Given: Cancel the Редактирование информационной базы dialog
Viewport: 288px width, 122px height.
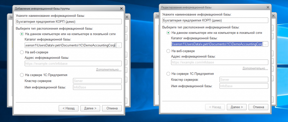Looking at the screenshot, I should pos(258,107).
